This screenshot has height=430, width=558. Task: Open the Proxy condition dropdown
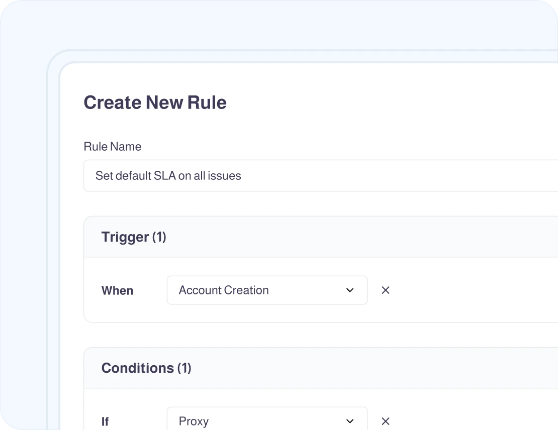click(267, 418)
